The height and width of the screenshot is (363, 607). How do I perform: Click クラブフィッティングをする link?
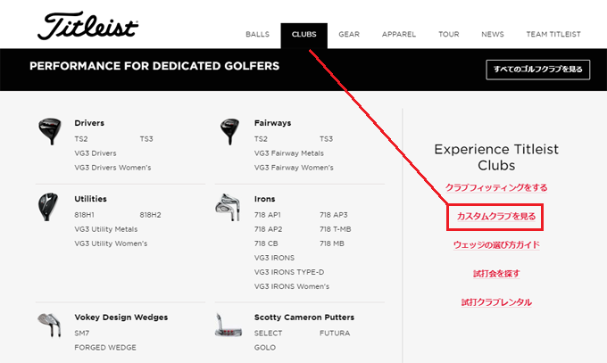496,187
